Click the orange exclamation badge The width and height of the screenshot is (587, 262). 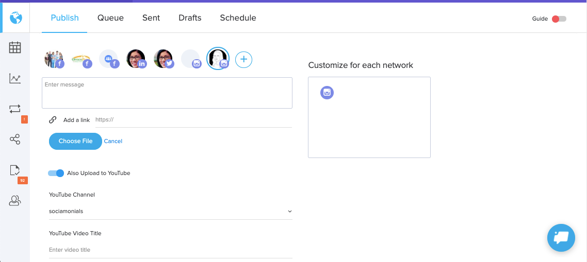pos(24,119)
